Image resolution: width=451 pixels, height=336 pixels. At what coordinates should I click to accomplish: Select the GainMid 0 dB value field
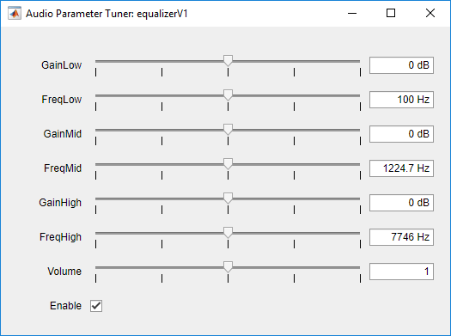(x=401, y=134)
